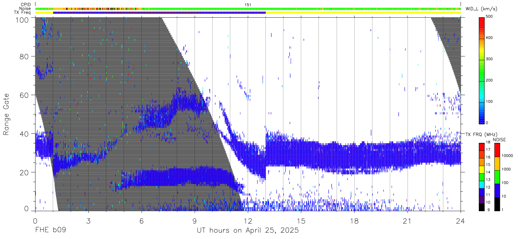Screen dimensions: 518x239
Task: Click the noise color legend bar
Action: click(x=497, y=177)
